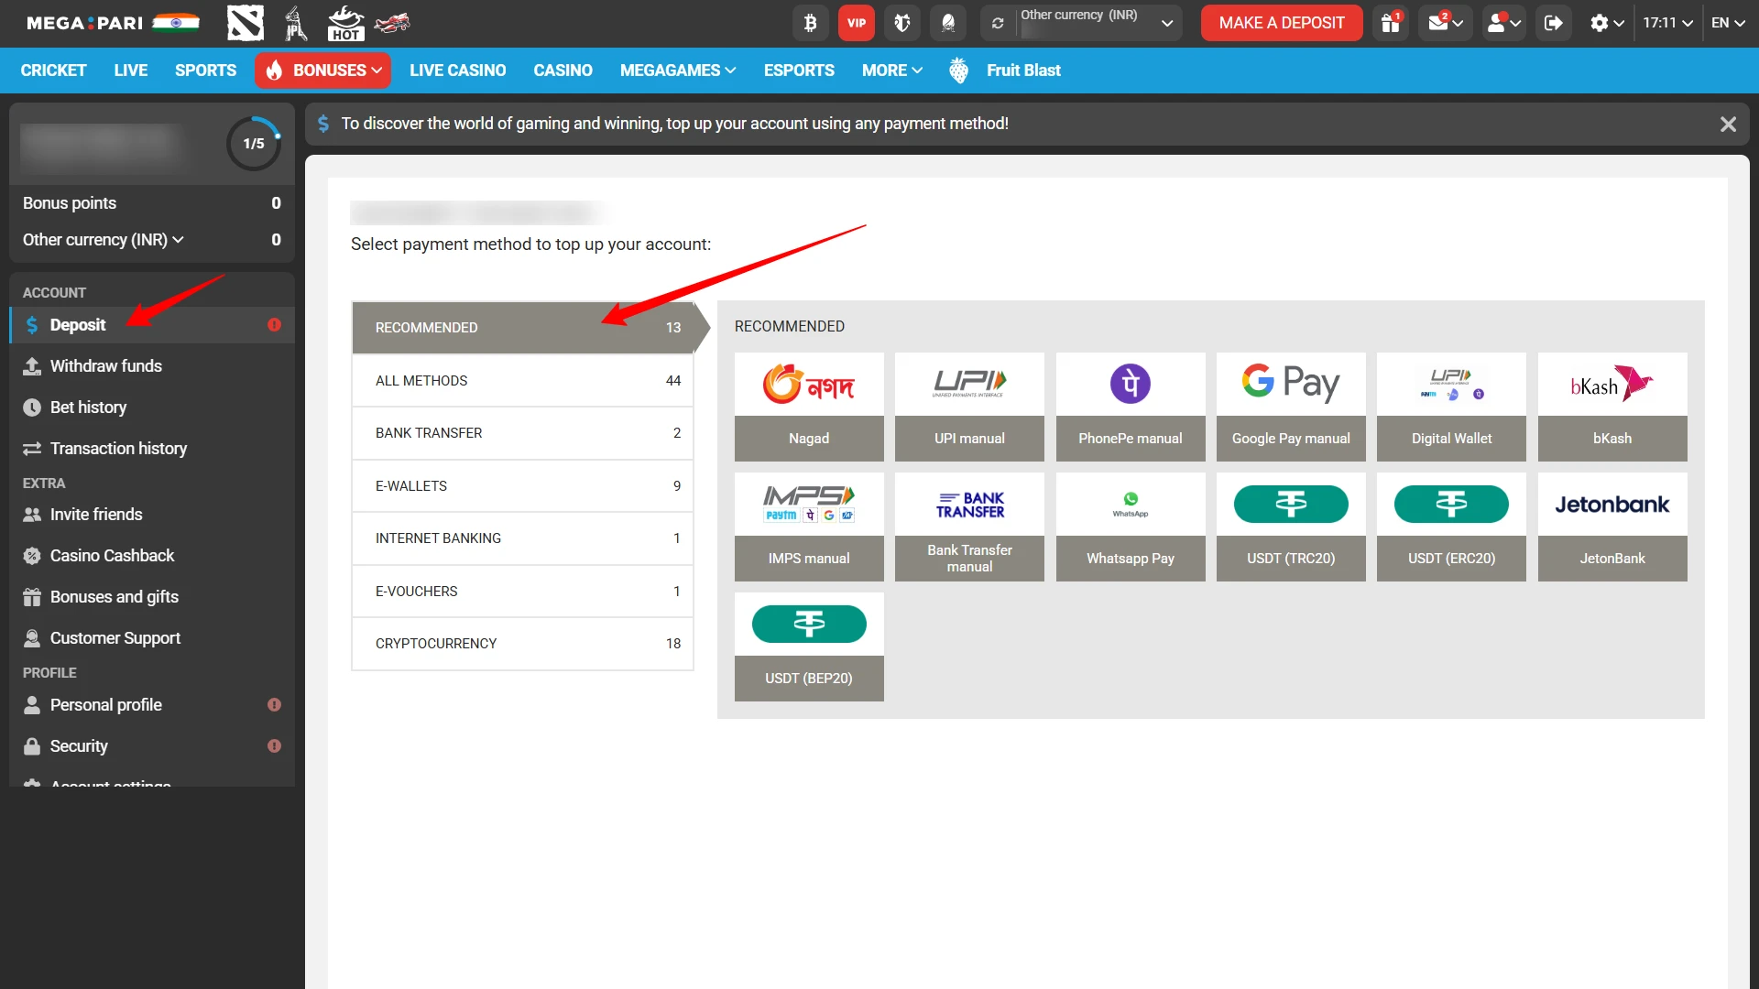Click the currency refresh icon
1759x989 pixels.
coord(998,23)
